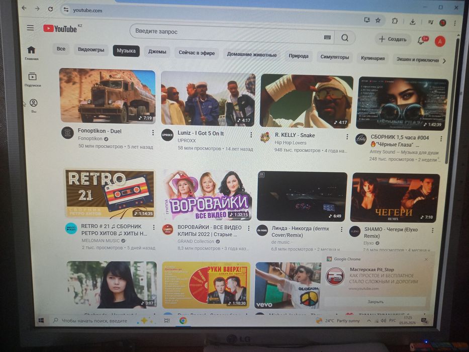Click the YouTube logo
The width and height of the screenshot is (469, 352).
60,29
